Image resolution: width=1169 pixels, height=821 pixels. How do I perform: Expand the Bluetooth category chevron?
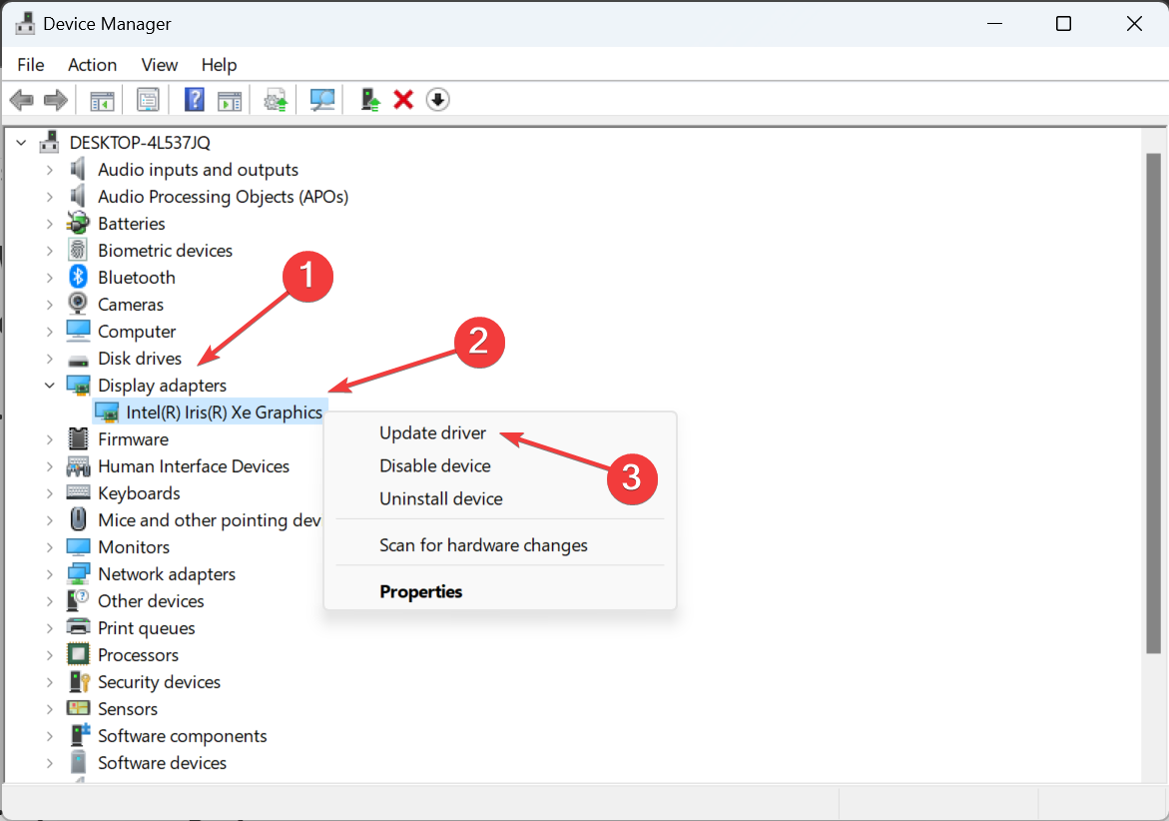(x=49, y=278)
